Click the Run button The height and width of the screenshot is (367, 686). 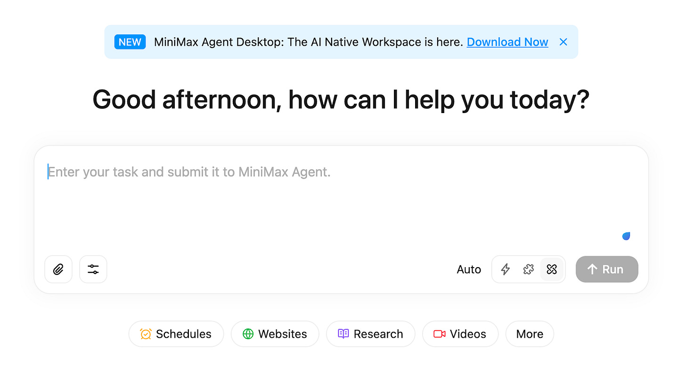[607, 269]
